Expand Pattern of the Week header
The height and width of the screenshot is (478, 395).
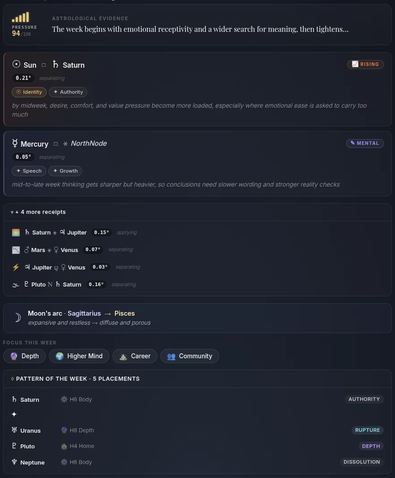pyautogui.click(x=75, y=378)
